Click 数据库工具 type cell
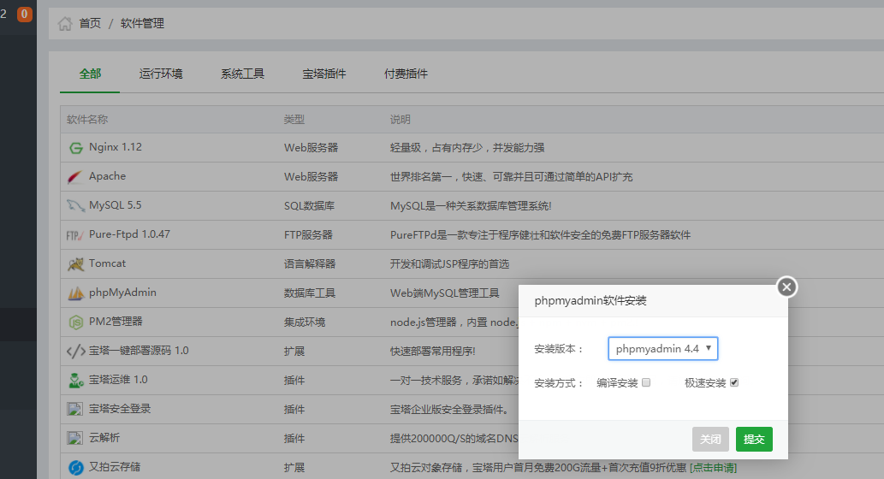The image size is (884, 479). (310, 293)
